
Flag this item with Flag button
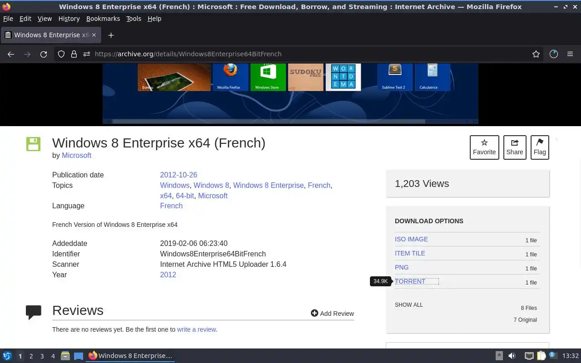pyautogui.click(x=540, y=147)
